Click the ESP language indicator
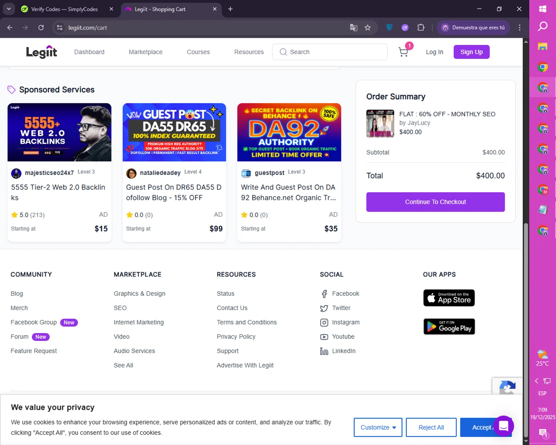The width and height of the screenshot is (556, 445). [542, 393]
